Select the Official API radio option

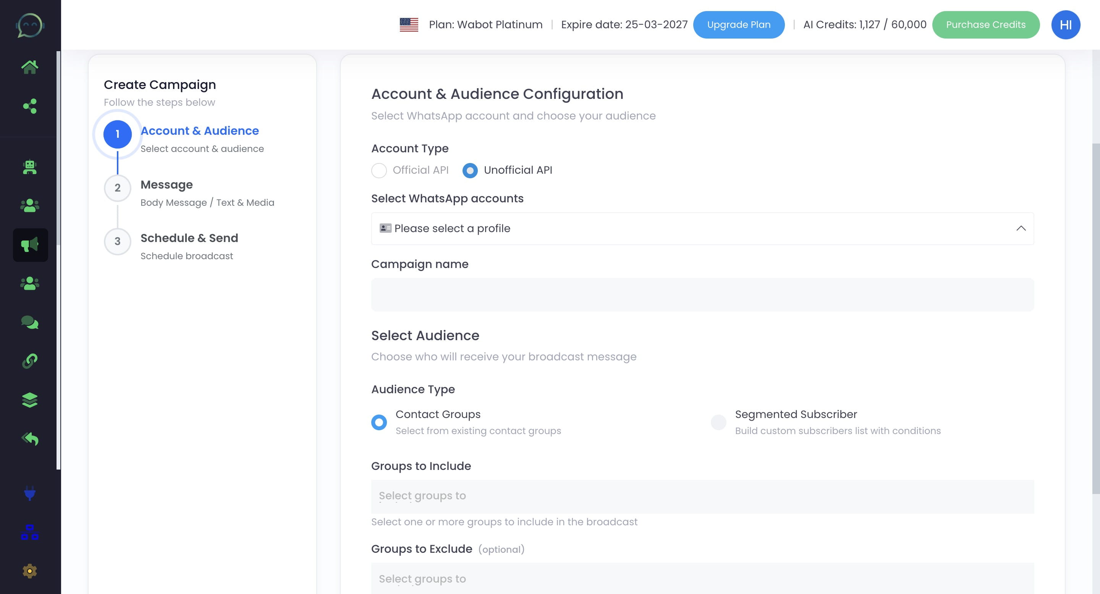point(379,171)
